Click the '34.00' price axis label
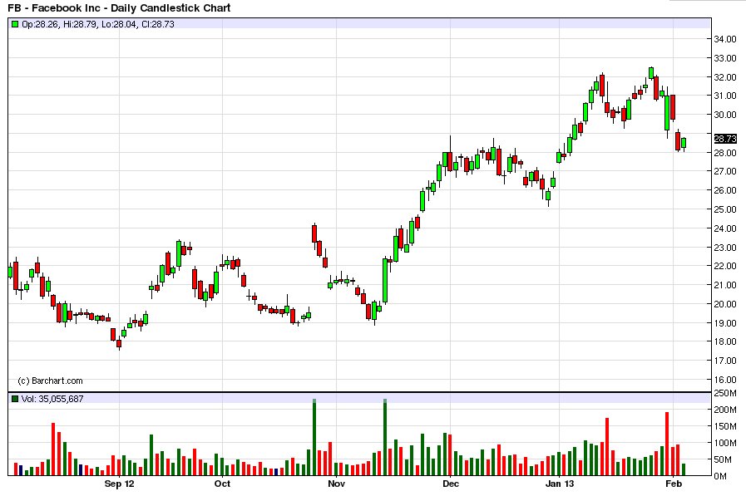This screenshot has height=496, width=746. click(724, 39)
